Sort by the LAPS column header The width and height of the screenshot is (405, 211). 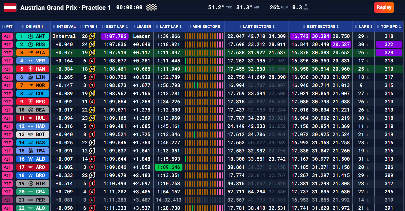(366, 27)
